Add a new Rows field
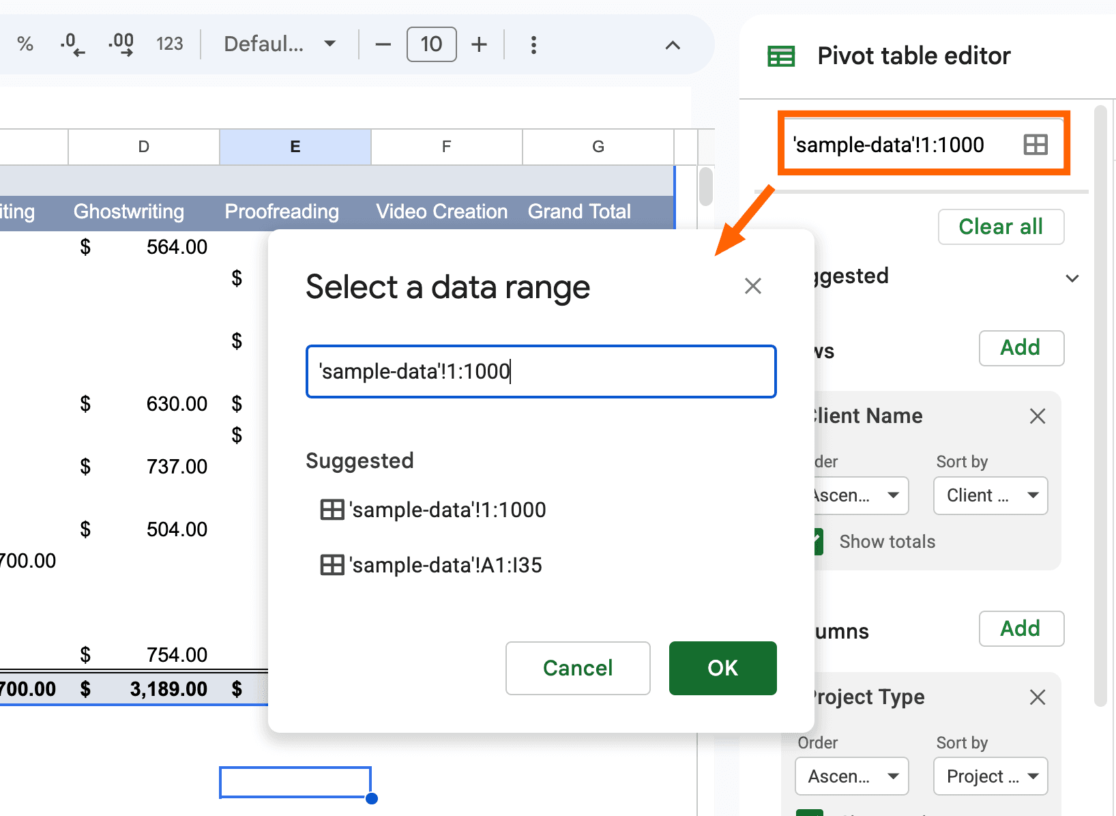This screenshot has height=816, width=1116. pyautogui.click(x=1021, y=348)
